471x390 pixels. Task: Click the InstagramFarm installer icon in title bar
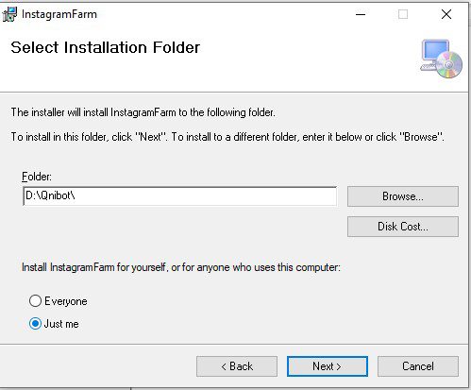click(9, 14)
